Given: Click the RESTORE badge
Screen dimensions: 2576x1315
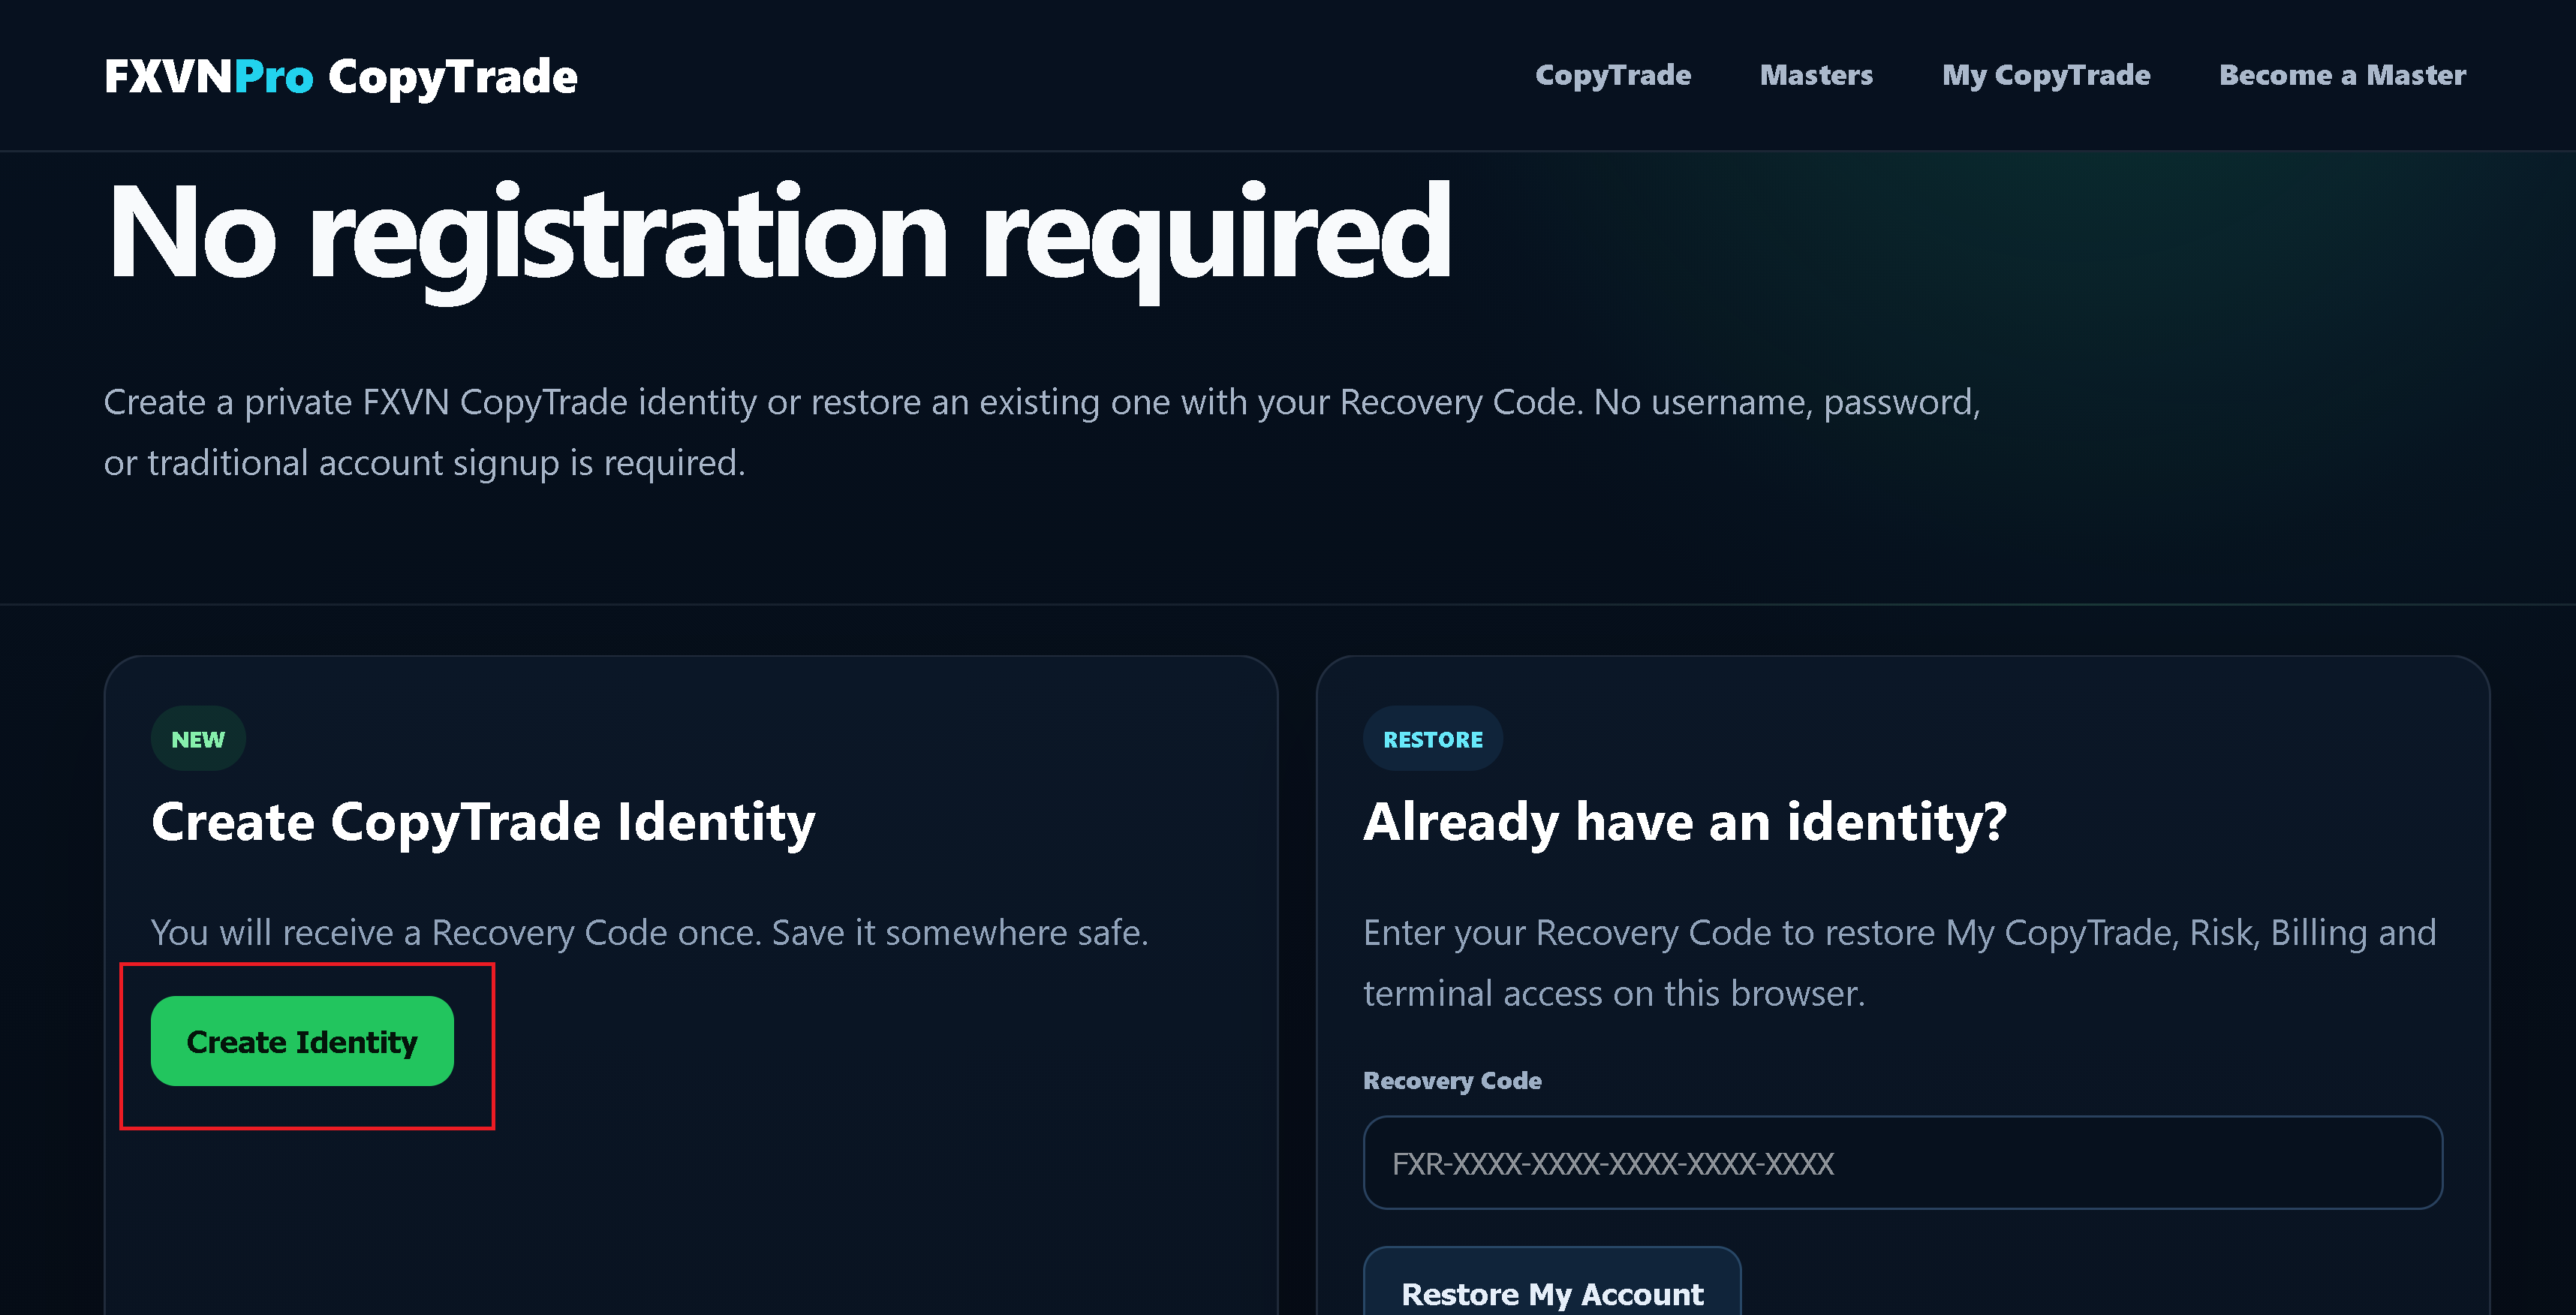Looking at the screenshot, I should 1432,739.
